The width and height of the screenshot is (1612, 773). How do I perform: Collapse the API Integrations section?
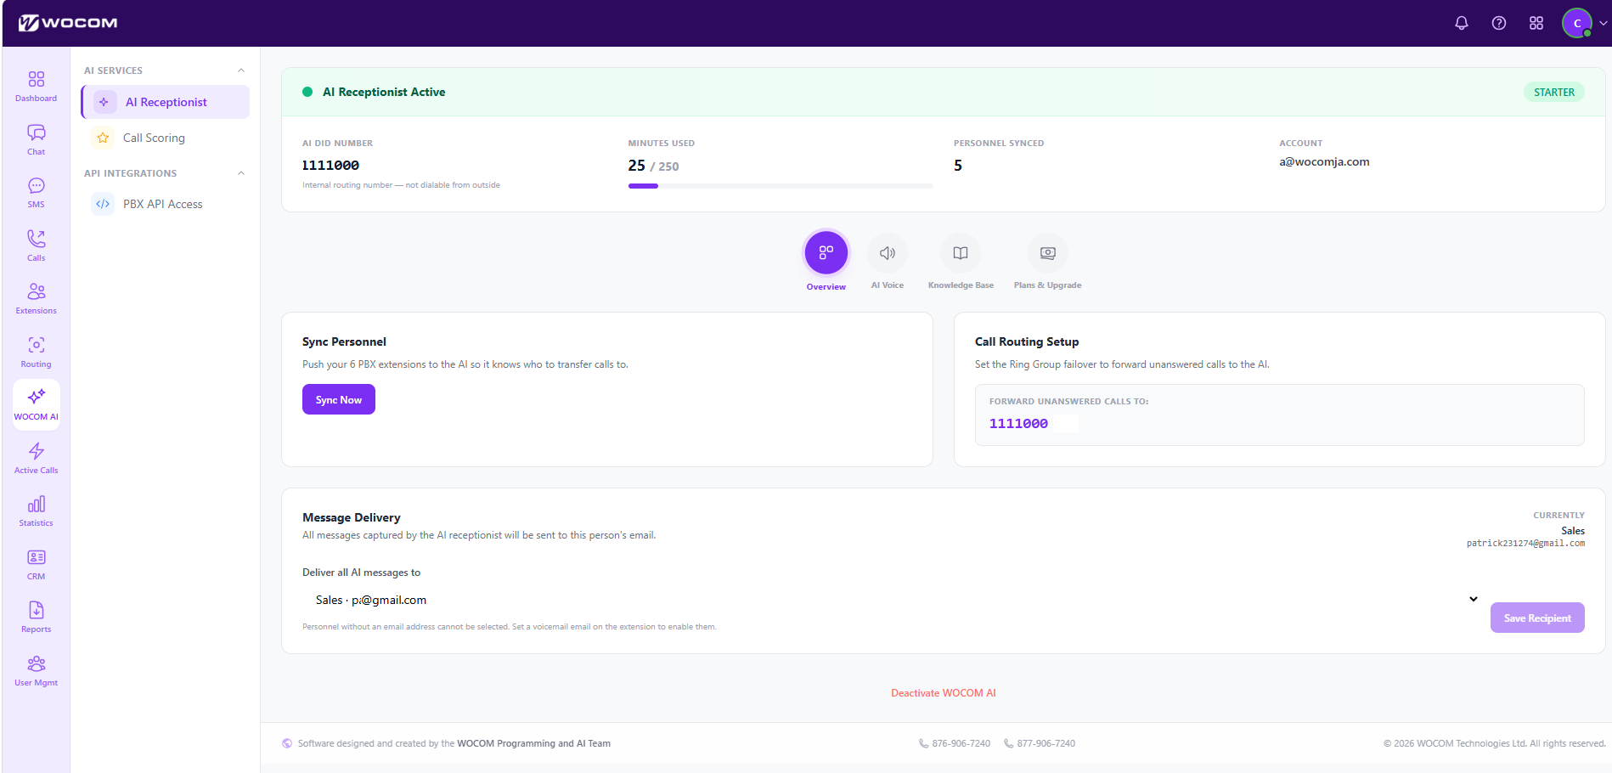[241, 173]
